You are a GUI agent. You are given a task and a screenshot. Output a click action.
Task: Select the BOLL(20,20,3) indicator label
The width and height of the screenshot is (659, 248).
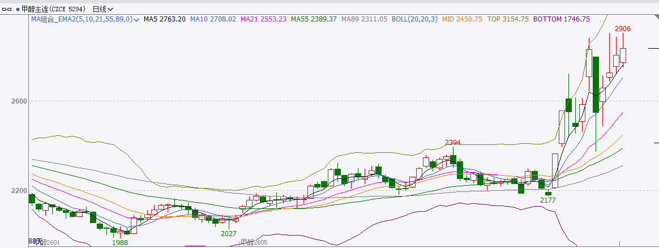coord(415,19)
